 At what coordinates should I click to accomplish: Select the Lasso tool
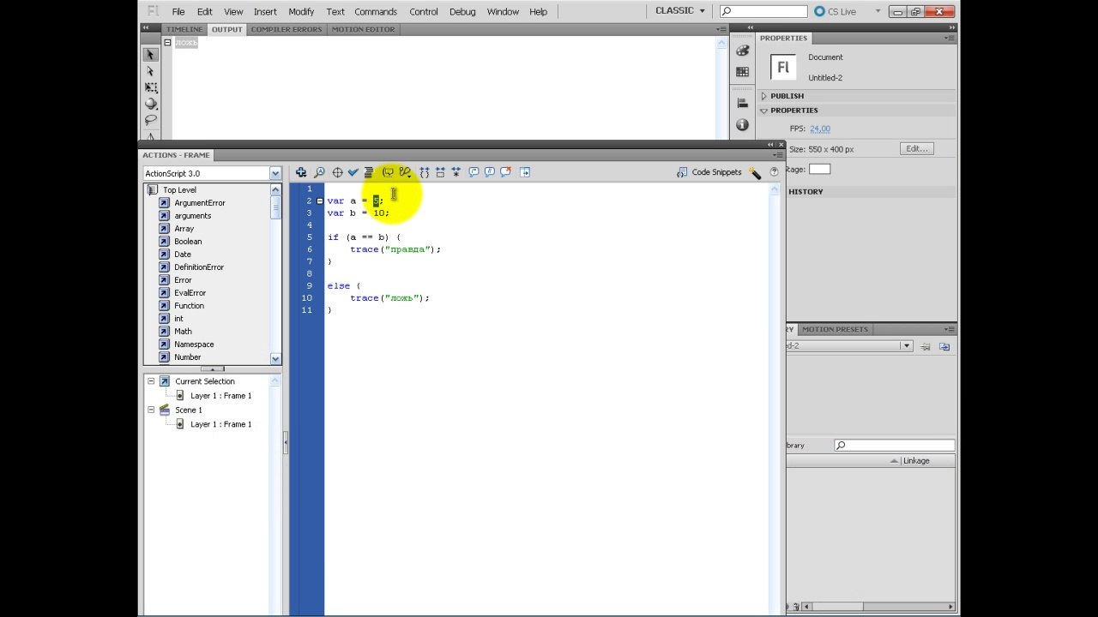point(151,120)
